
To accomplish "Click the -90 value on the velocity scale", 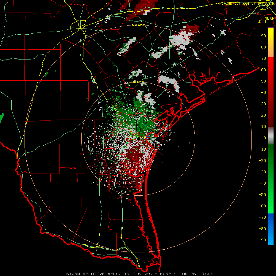I will [262, 240].
